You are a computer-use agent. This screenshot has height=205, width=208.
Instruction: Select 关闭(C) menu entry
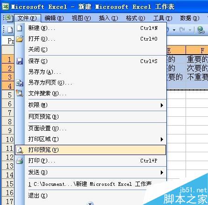[90, 49]
